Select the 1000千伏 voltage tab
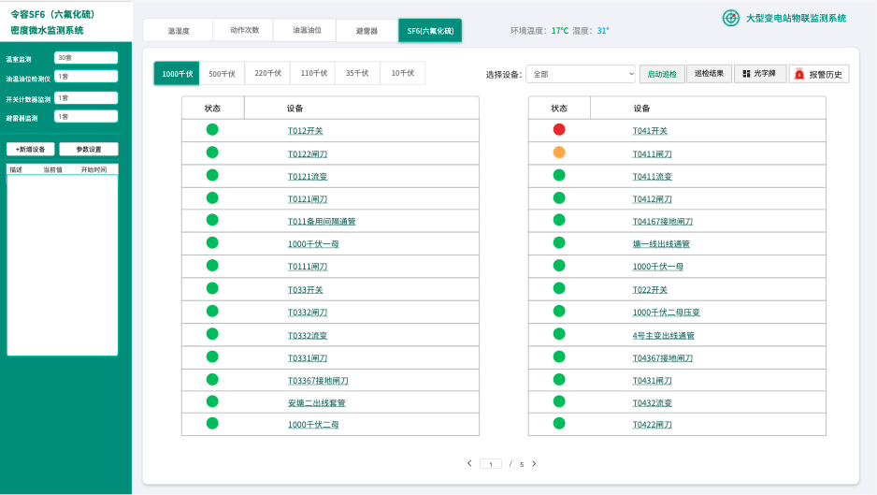Screen dimensions: 877x495 (x=177, y=73)
